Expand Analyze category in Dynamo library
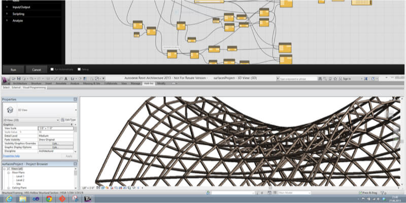 click(7, 21)
